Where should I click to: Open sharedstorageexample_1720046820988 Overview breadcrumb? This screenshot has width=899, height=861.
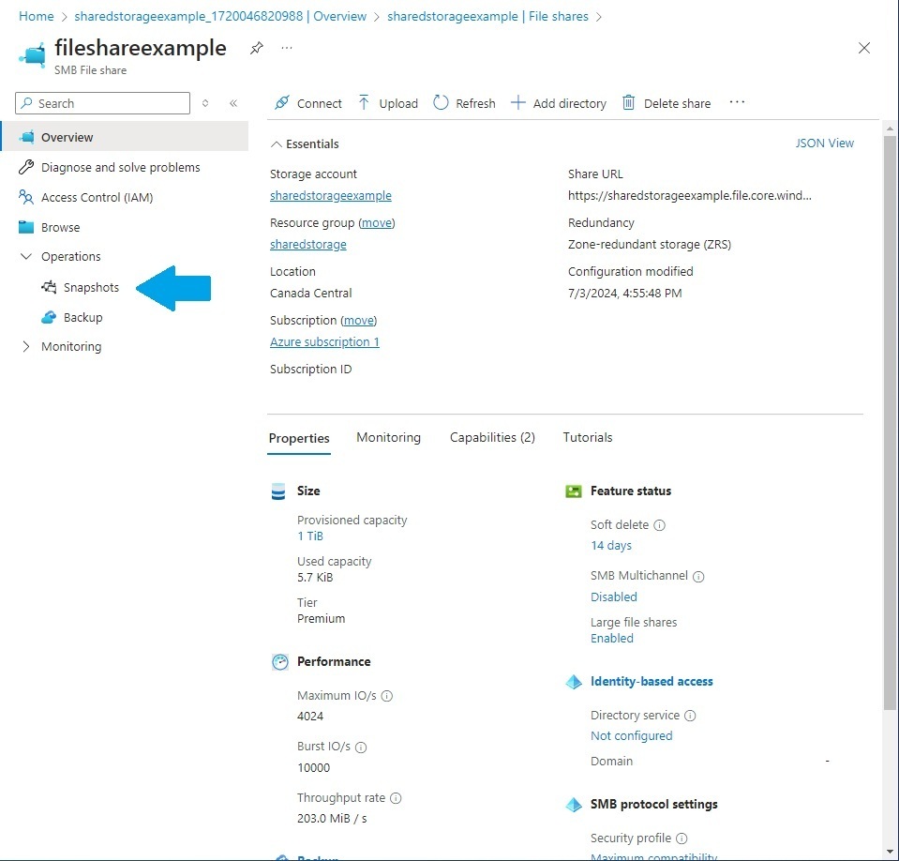[220, 16]
